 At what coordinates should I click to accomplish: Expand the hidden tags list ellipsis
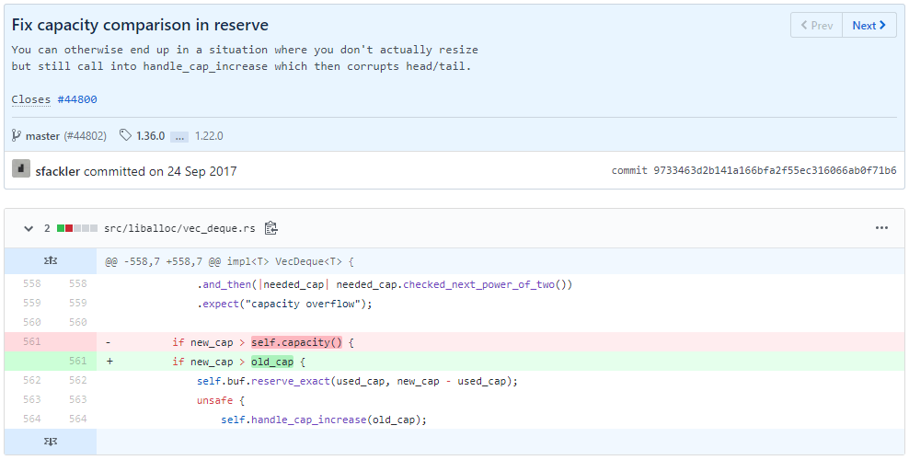pyautogui.click(x=179, y=136)
